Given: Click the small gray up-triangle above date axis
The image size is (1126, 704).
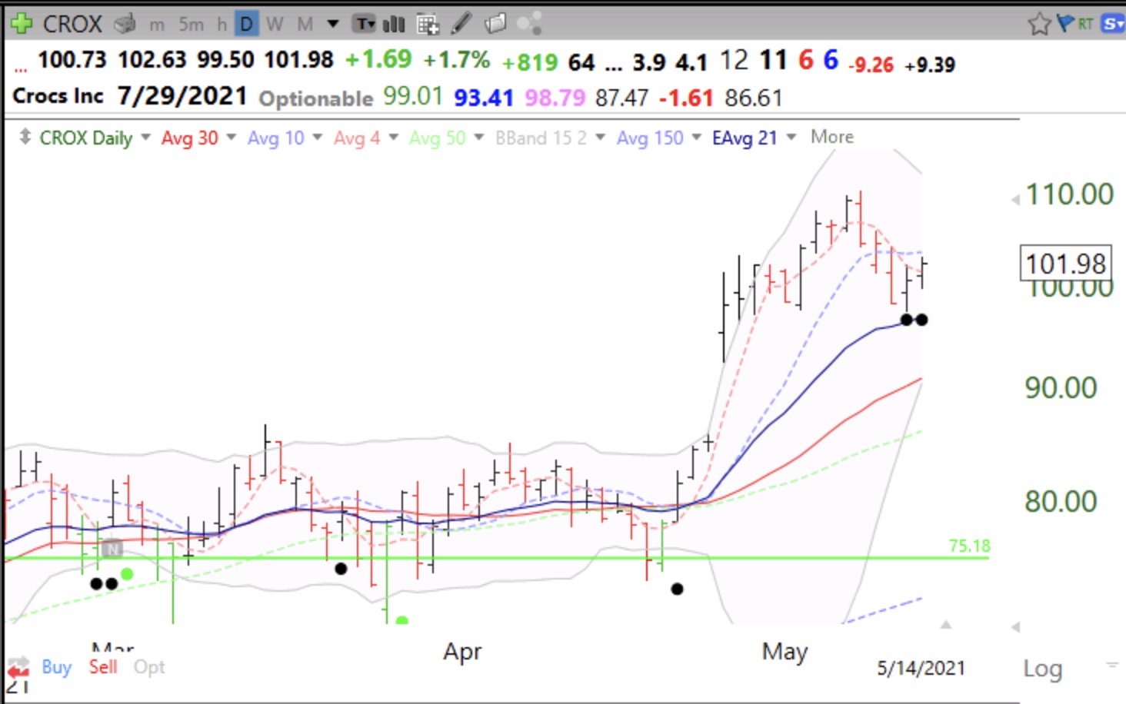Looking at the screenshot, I should tap(946, 625).
